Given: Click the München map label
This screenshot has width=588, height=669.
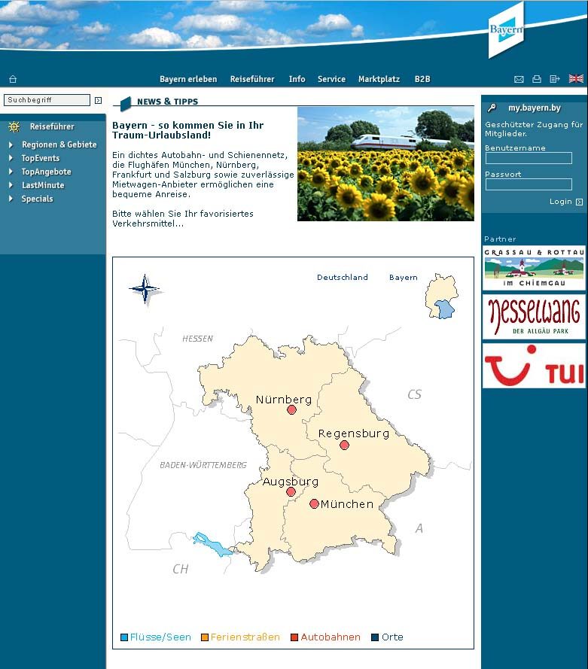Looking at the screenshot, I should point(347,504).
